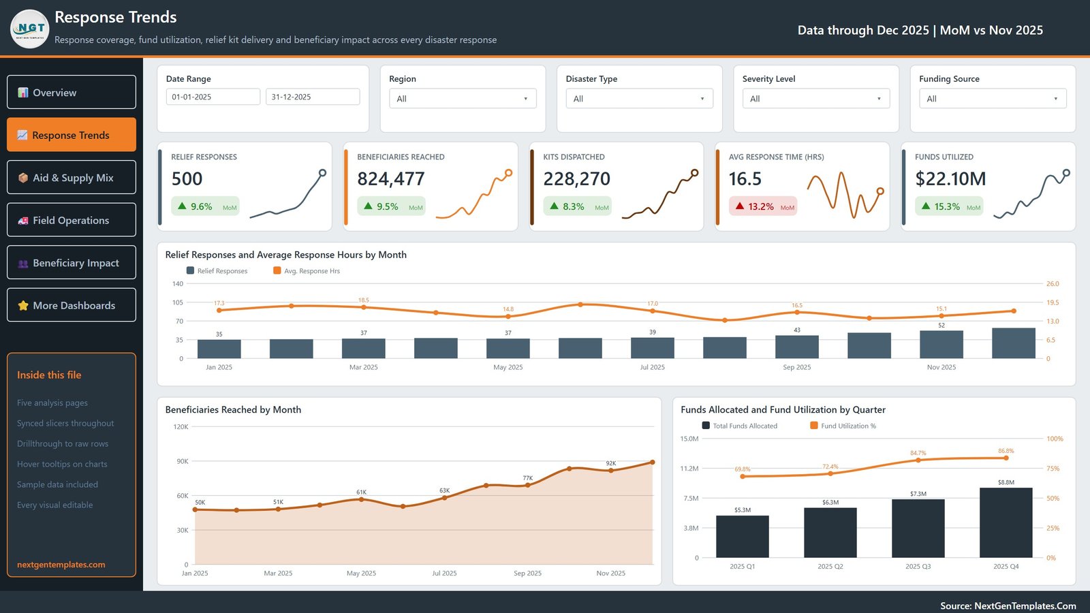The image size is (1090, 613).
Task: Click the More Dashboards star icon
Action: coord(23,306)
